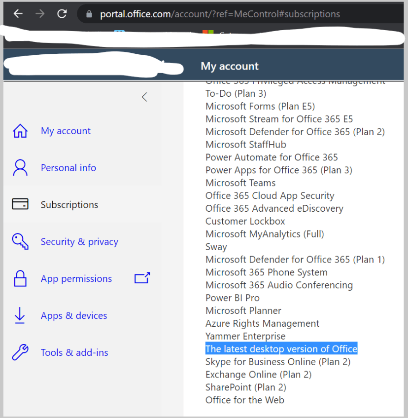The height and width of the screenshot is (418, 408).
Task: Click the card icon next to Subscriptions
Action: coord(20,204)
